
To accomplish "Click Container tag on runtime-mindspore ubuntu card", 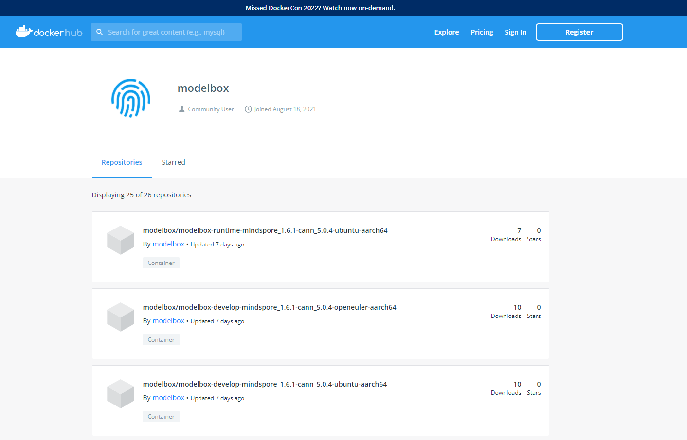I will [161, 263].
